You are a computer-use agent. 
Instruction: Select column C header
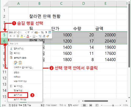[x=61, y=3]
